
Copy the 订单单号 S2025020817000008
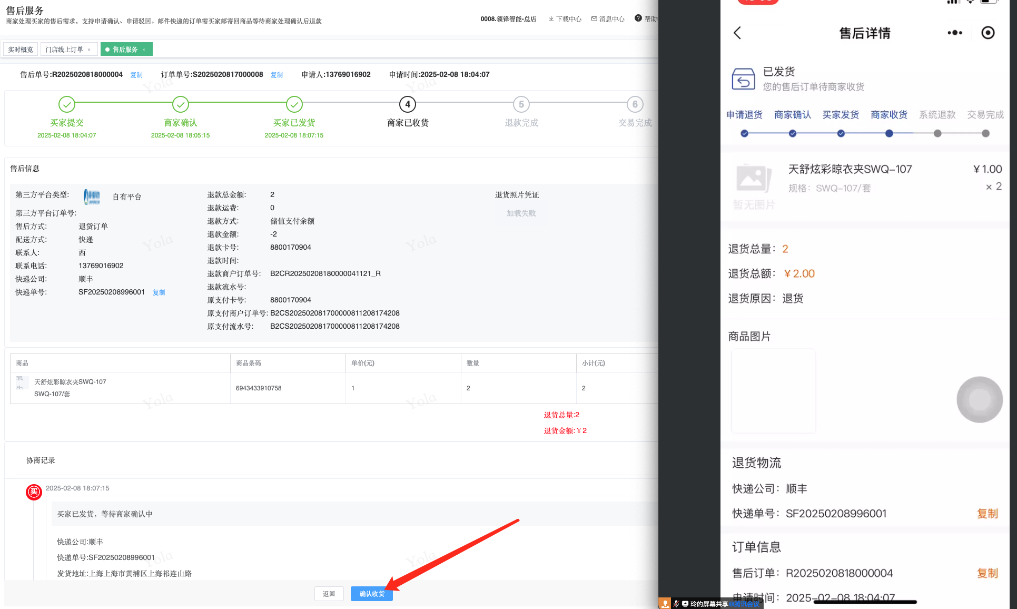(x=277, y=75)
